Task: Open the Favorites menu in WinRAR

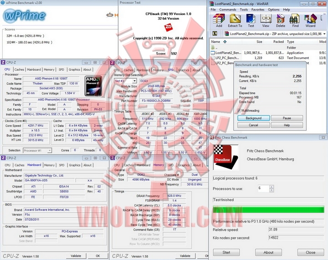Action: tap(258, 10)
